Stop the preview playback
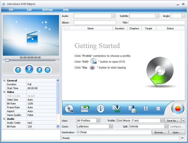 [x=39, y=70]
